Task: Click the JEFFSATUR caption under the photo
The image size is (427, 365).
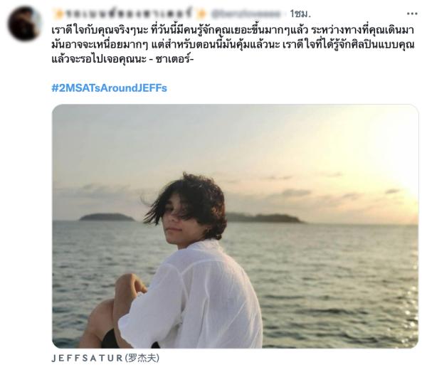Action: [x=87, y=358]
